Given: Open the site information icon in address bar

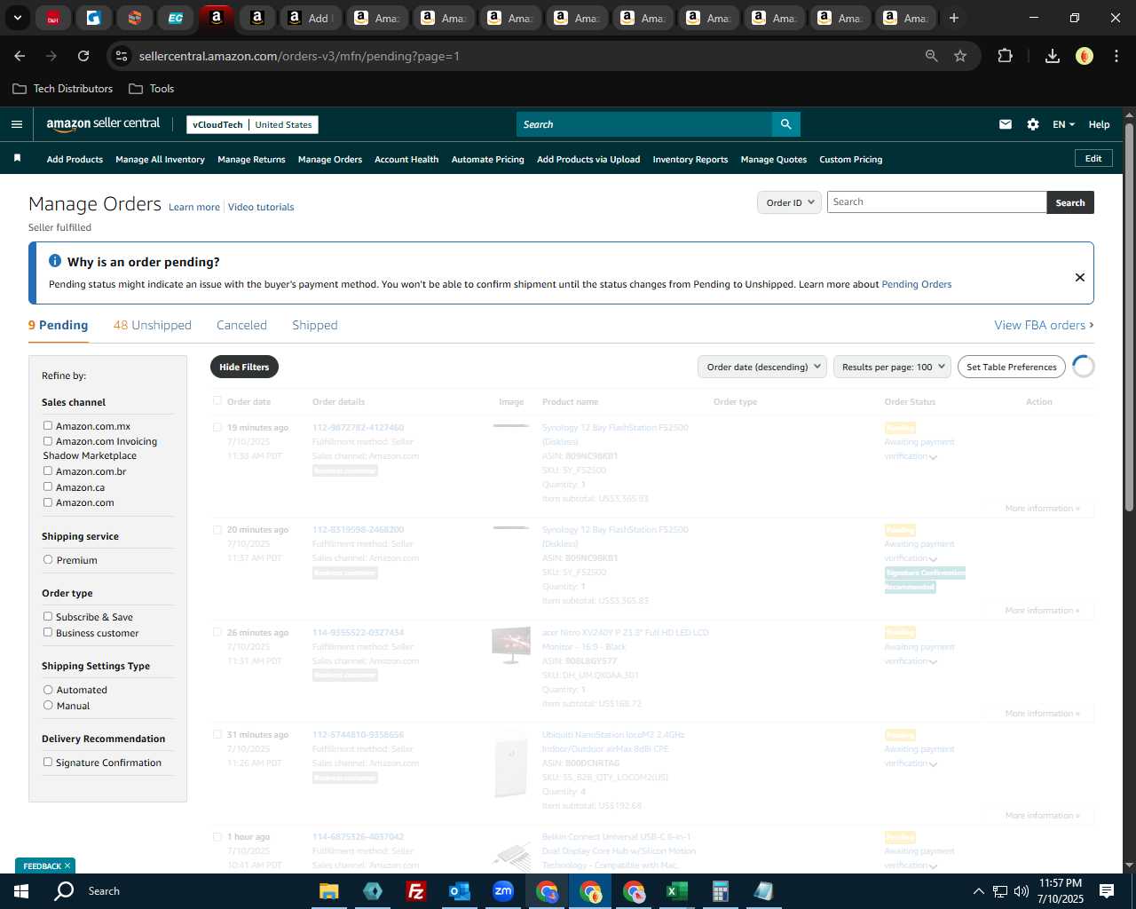Looking at the screenshot, I should [122, 56].
